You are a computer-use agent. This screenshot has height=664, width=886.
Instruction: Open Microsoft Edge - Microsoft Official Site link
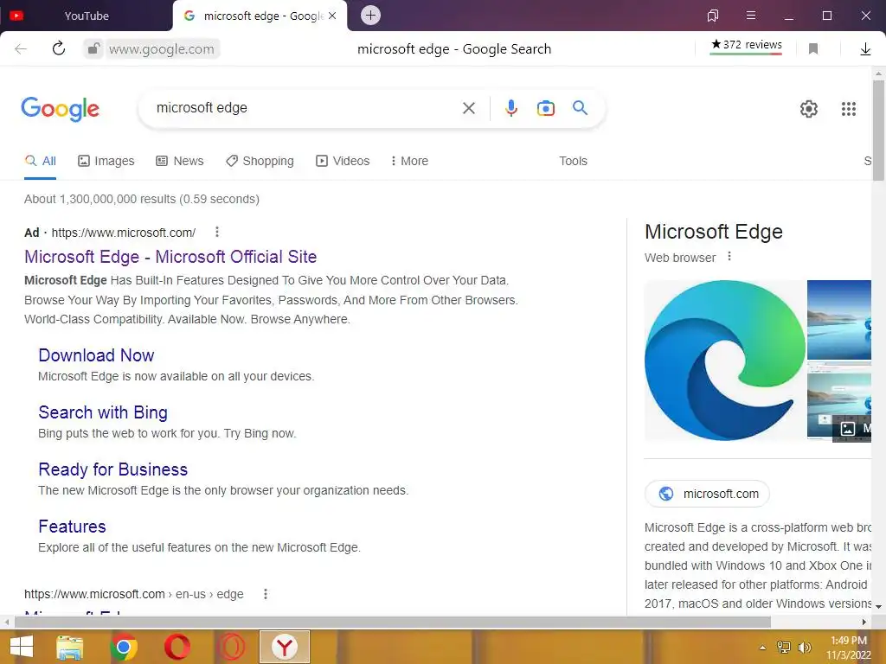click(x=170, y=257)
